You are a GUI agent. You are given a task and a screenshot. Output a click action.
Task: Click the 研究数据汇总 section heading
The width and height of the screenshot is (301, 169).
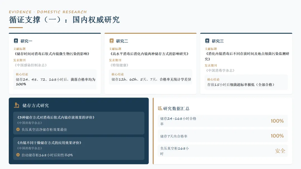pyautogui.click(x=176, y=108)
